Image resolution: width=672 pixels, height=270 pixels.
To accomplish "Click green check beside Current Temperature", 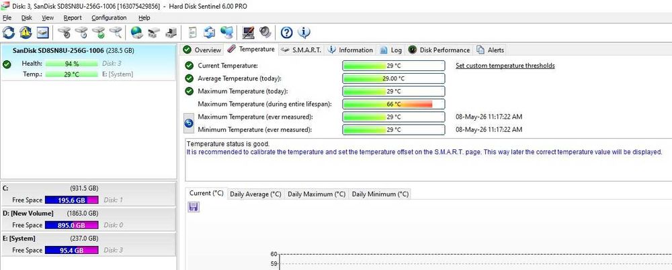I will coord(189,66).
